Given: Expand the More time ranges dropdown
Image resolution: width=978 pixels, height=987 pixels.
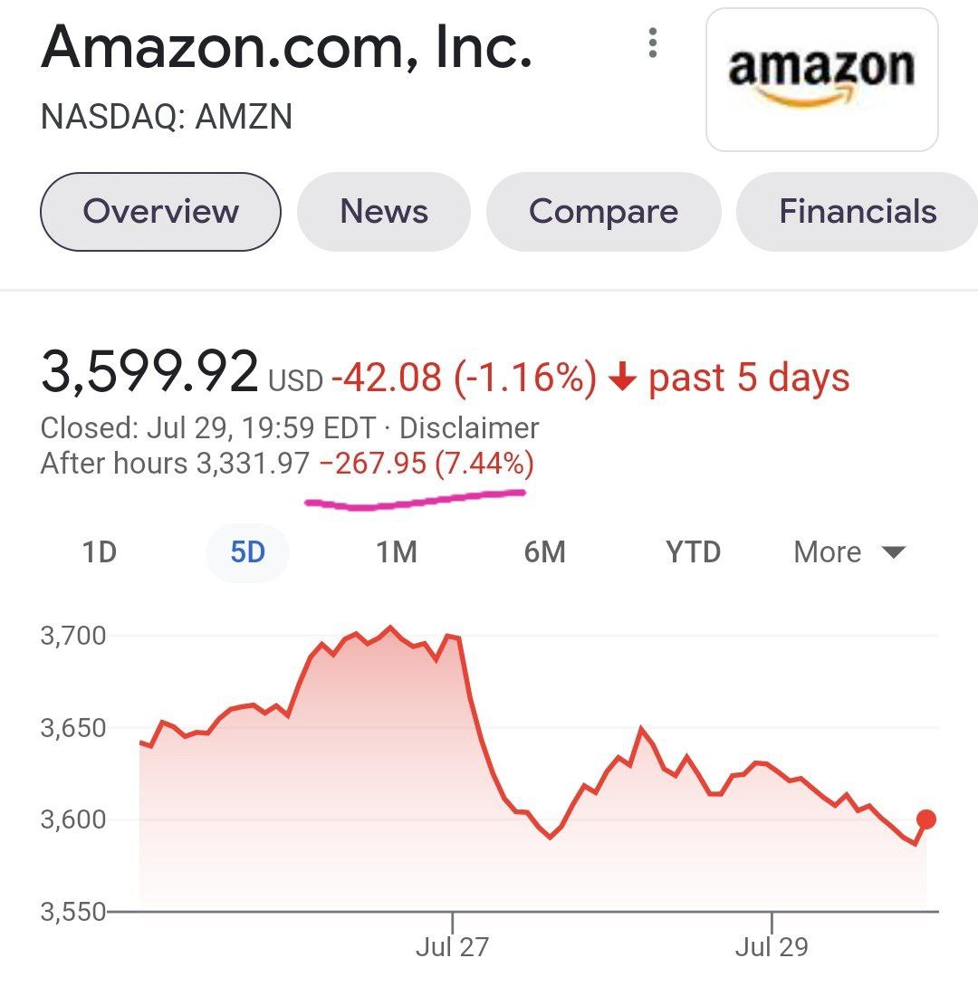Looking at the screenshot, I should (849, 551).
